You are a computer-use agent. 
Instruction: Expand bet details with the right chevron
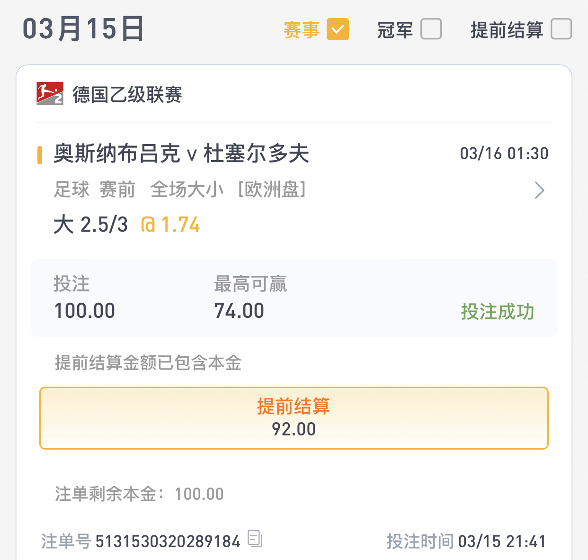click(539, 190)
